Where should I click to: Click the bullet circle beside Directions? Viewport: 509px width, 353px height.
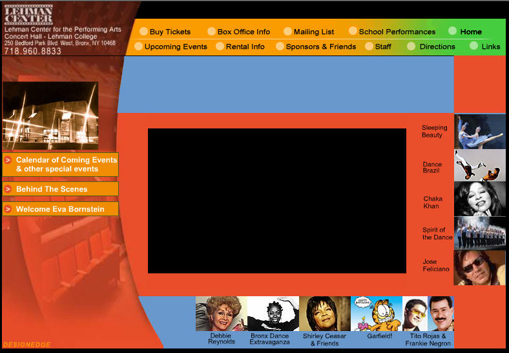click(411, 46)
